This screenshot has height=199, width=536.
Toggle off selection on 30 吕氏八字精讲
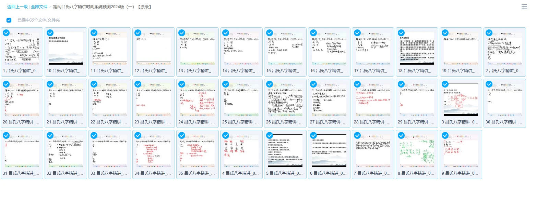(x=489, y=84)
